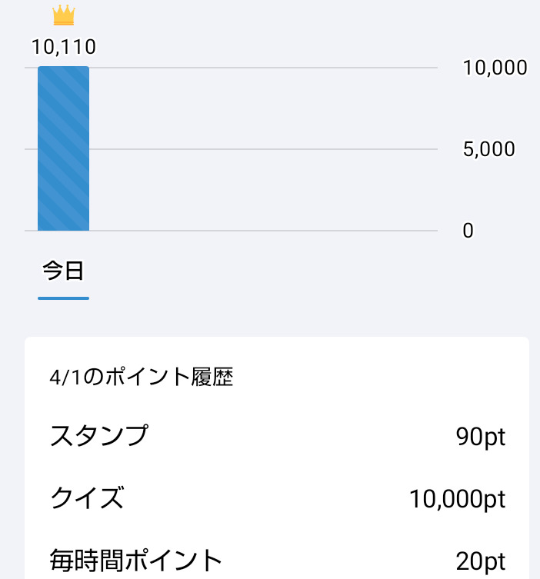Click the 10,000 axis label
Image resolution: width=540 pixels, height=579 pixels.
coord(495,68)
